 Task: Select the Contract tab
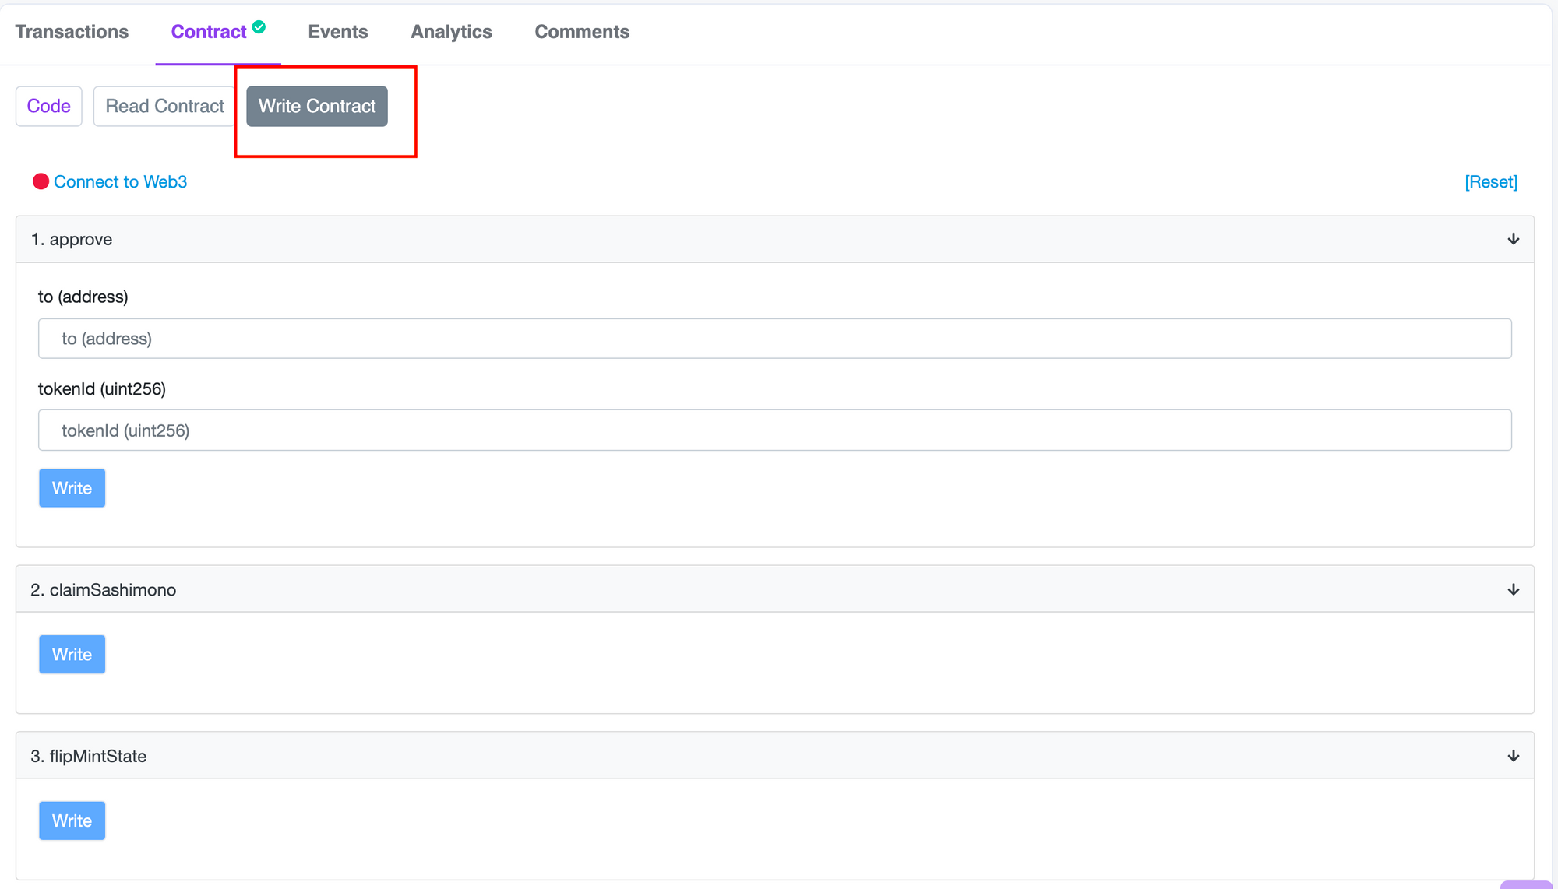coord(209,32)
